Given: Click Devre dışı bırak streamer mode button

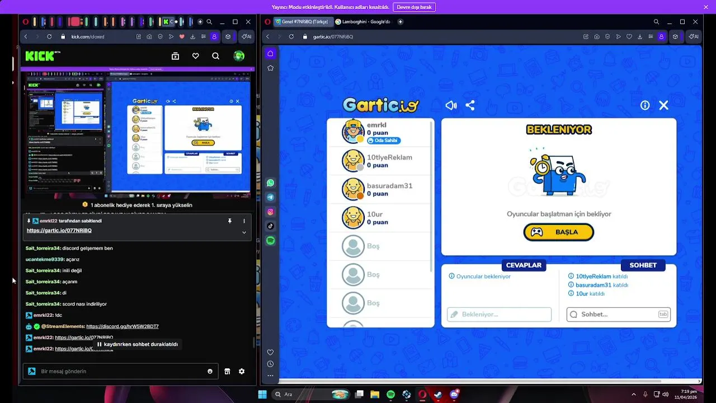Looking at the screenshot, I should point(414,7).
